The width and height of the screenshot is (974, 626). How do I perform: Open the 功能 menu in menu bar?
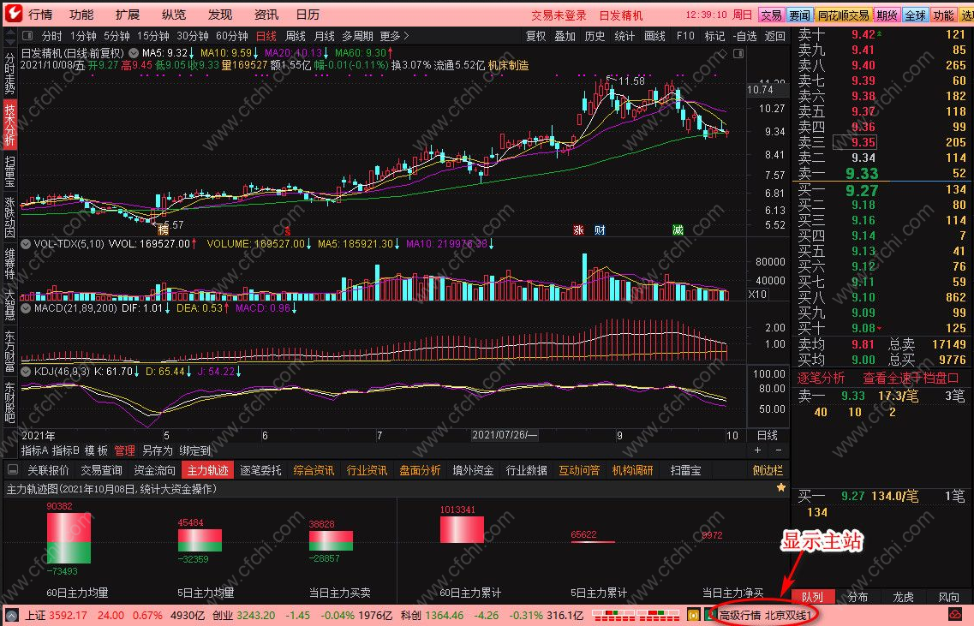click(81, 15)
